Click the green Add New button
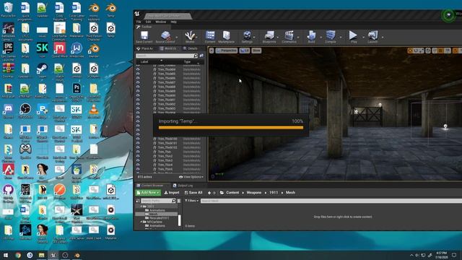This screenshot has width=462, height=260. pyautogui.click(x=148, y=193)
